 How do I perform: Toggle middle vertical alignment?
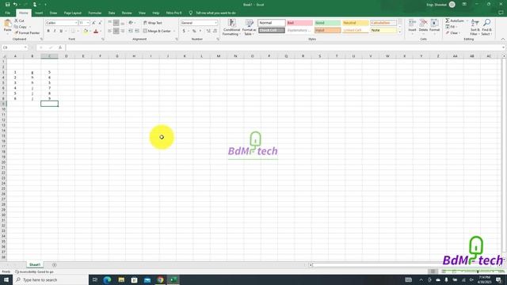116,23
